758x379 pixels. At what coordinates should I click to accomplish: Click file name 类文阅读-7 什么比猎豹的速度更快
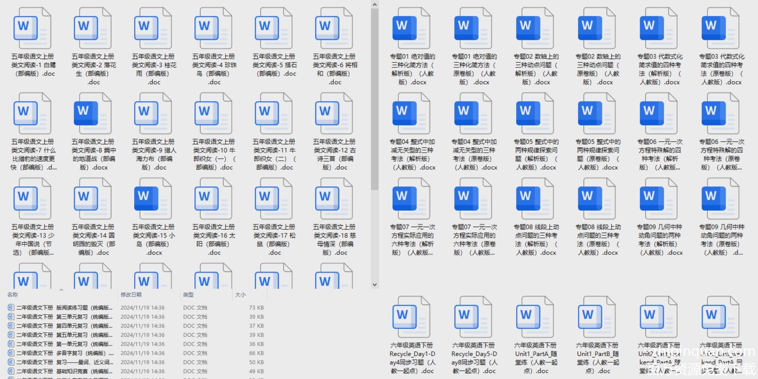tap(33, 155)
